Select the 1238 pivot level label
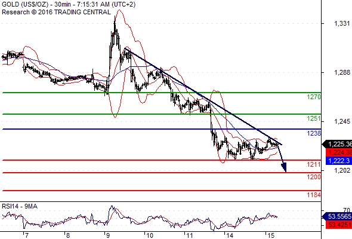This screenshot has height=239, width=352. pos(314,134)
